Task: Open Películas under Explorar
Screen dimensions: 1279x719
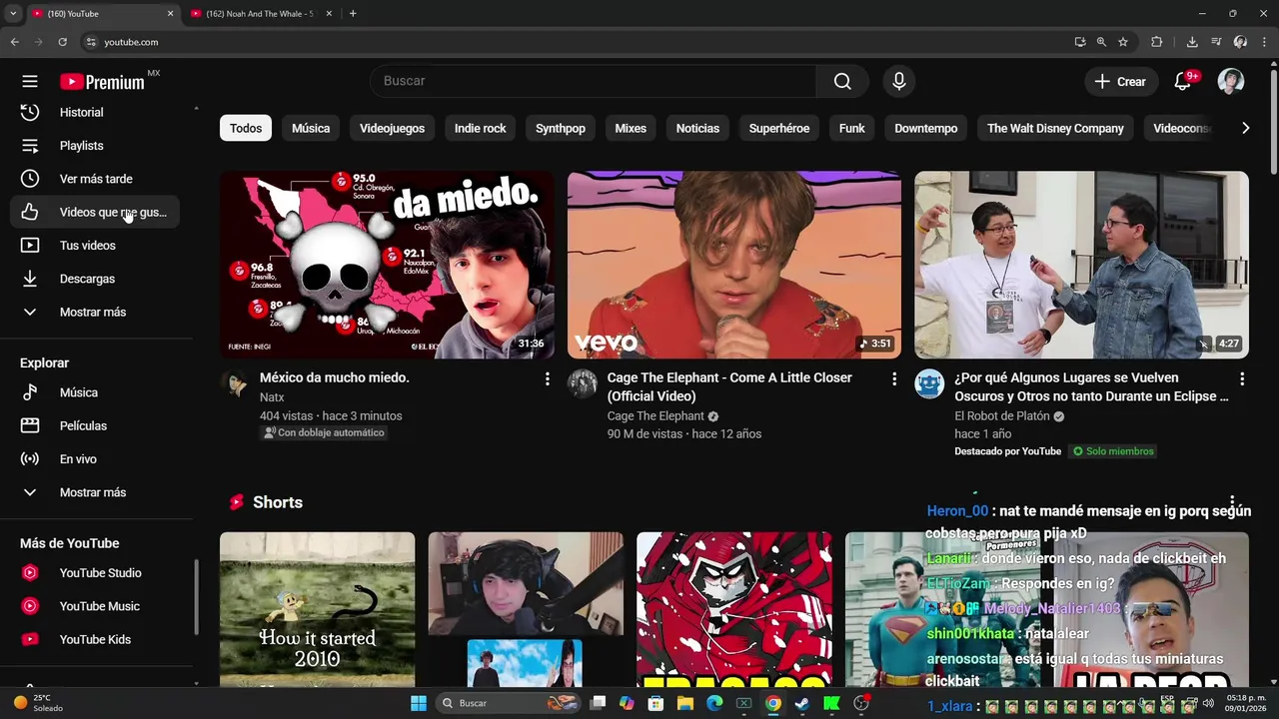Action: tap(96, 425)
